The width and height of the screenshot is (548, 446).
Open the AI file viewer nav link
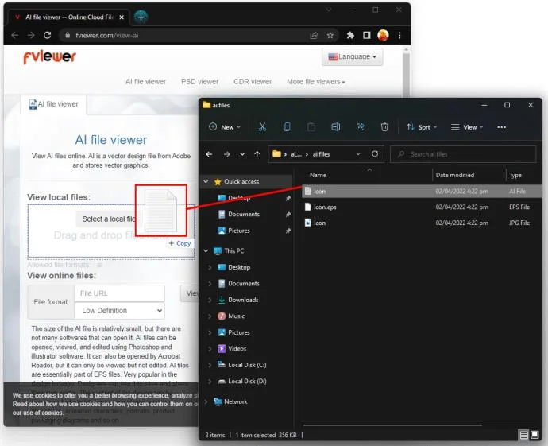pos(146,82)
